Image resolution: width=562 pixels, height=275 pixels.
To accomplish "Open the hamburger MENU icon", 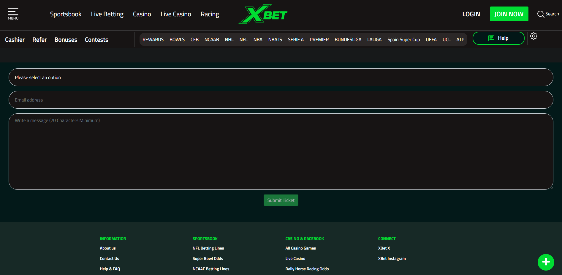I will pyautogui.click(x=13, y=14).
